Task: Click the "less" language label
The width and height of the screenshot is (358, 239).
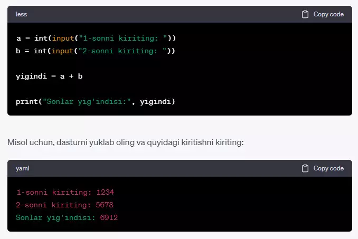Action: pos(22,14)
